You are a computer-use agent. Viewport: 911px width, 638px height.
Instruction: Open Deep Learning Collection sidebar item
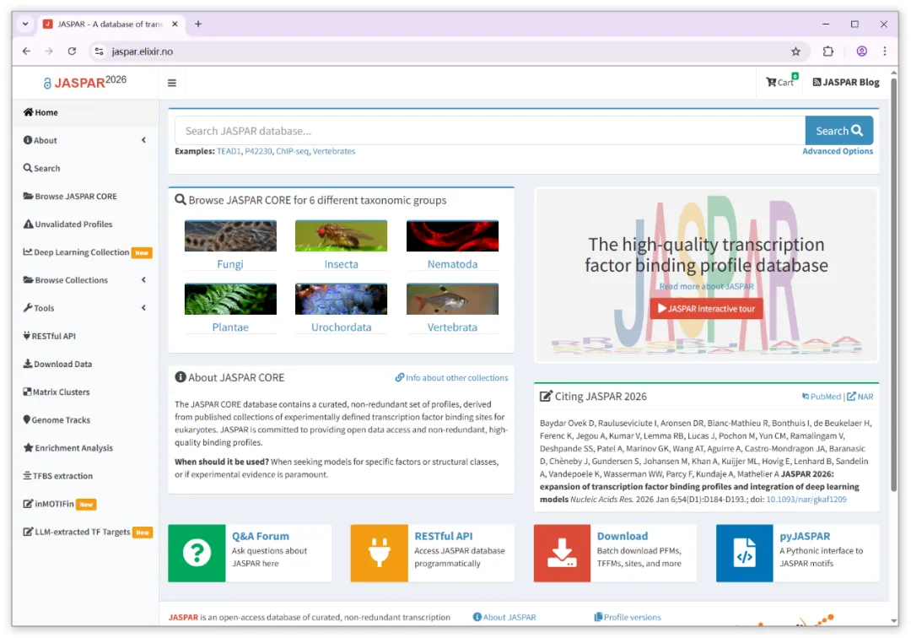[x=87, y=252]
